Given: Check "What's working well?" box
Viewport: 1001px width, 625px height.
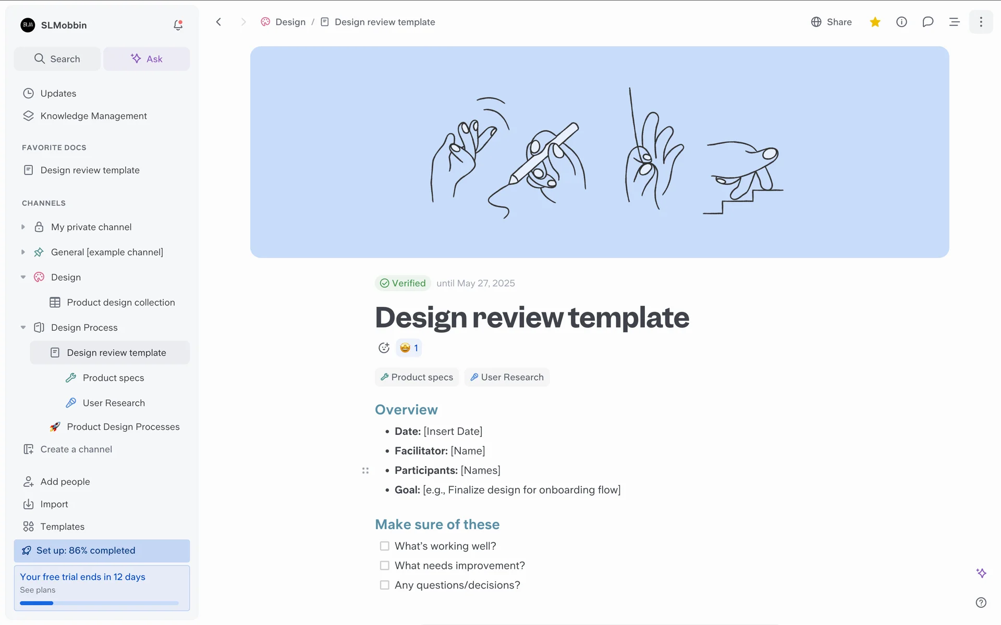Looking at the screenshot, I should point(385,546).
